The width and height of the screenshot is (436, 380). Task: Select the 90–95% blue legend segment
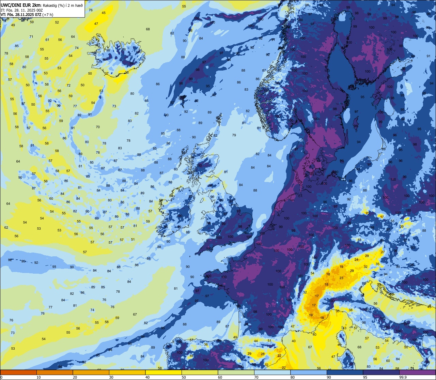tap(345, 372)
